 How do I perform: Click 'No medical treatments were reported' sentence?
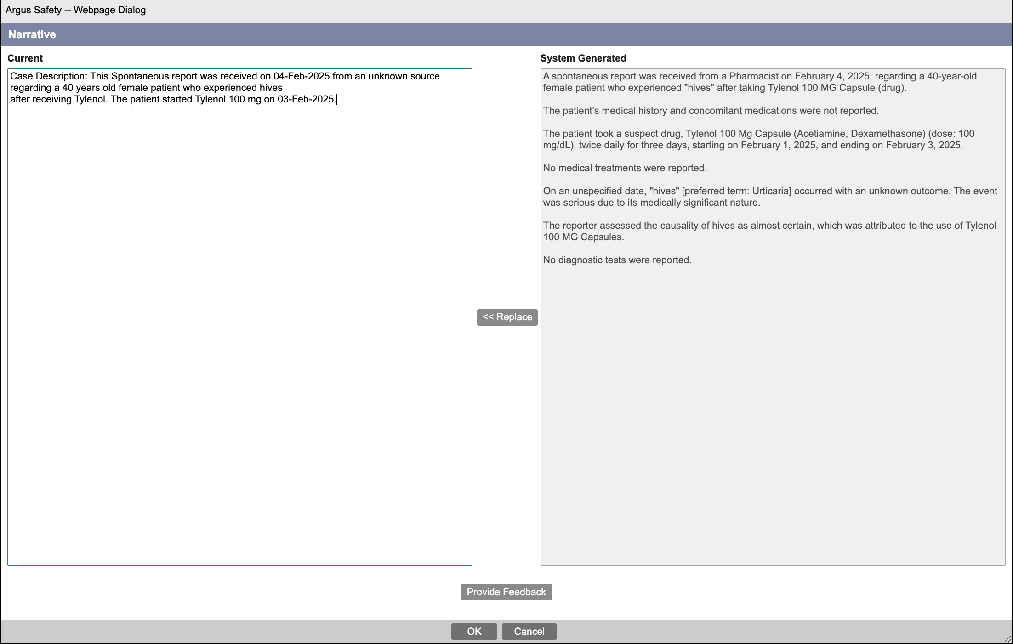pos(625,168)
